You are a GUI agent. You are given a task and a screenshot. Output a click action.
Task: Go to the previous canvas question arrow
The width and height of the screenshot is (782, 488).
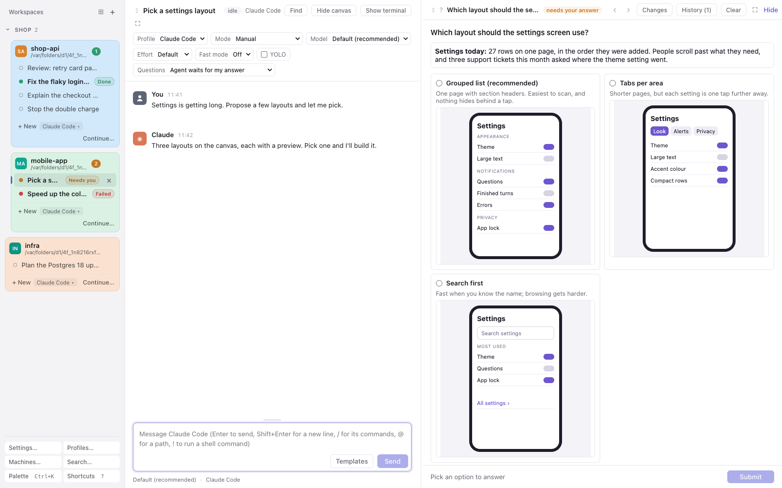click(x=615, y=10)
